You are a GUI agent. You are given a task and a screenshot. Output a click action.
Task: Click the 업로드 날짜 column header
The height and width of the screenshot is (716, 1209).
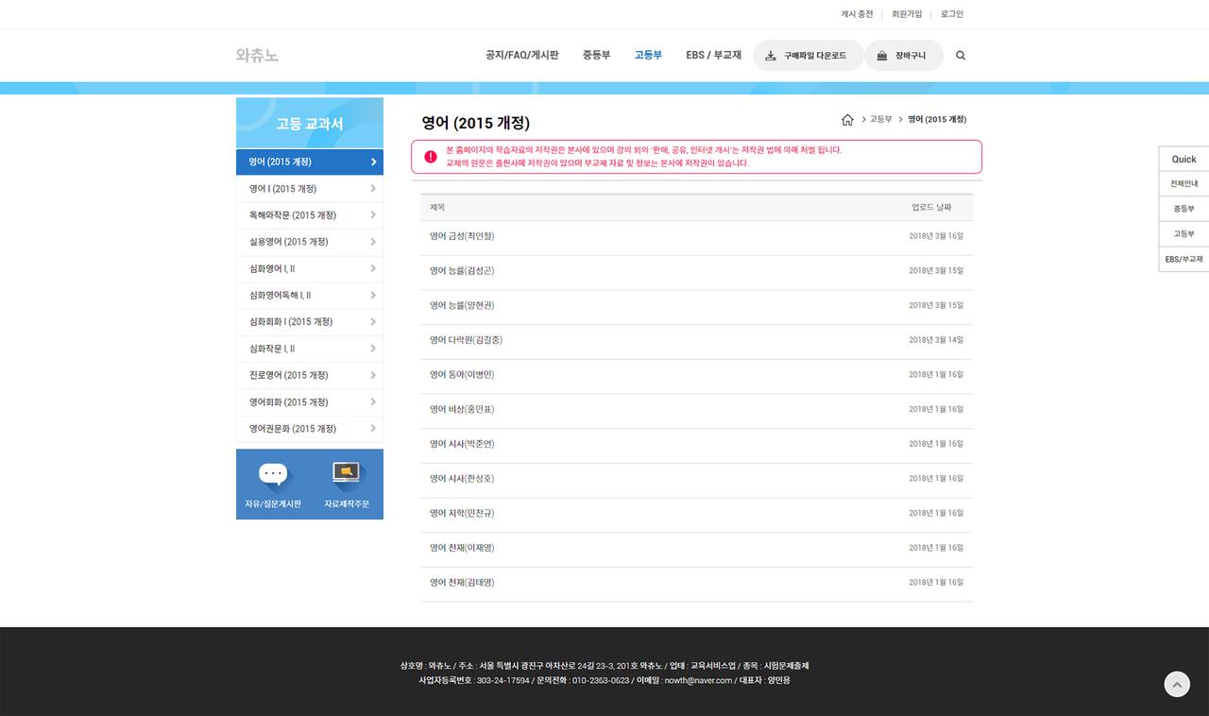tap(931, 207)
